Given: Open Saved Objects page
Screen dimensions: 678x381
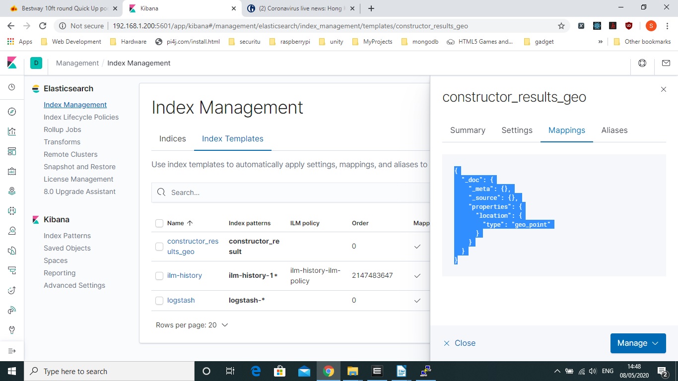Looking at the screenshot, I should click(x=67, y=248).
